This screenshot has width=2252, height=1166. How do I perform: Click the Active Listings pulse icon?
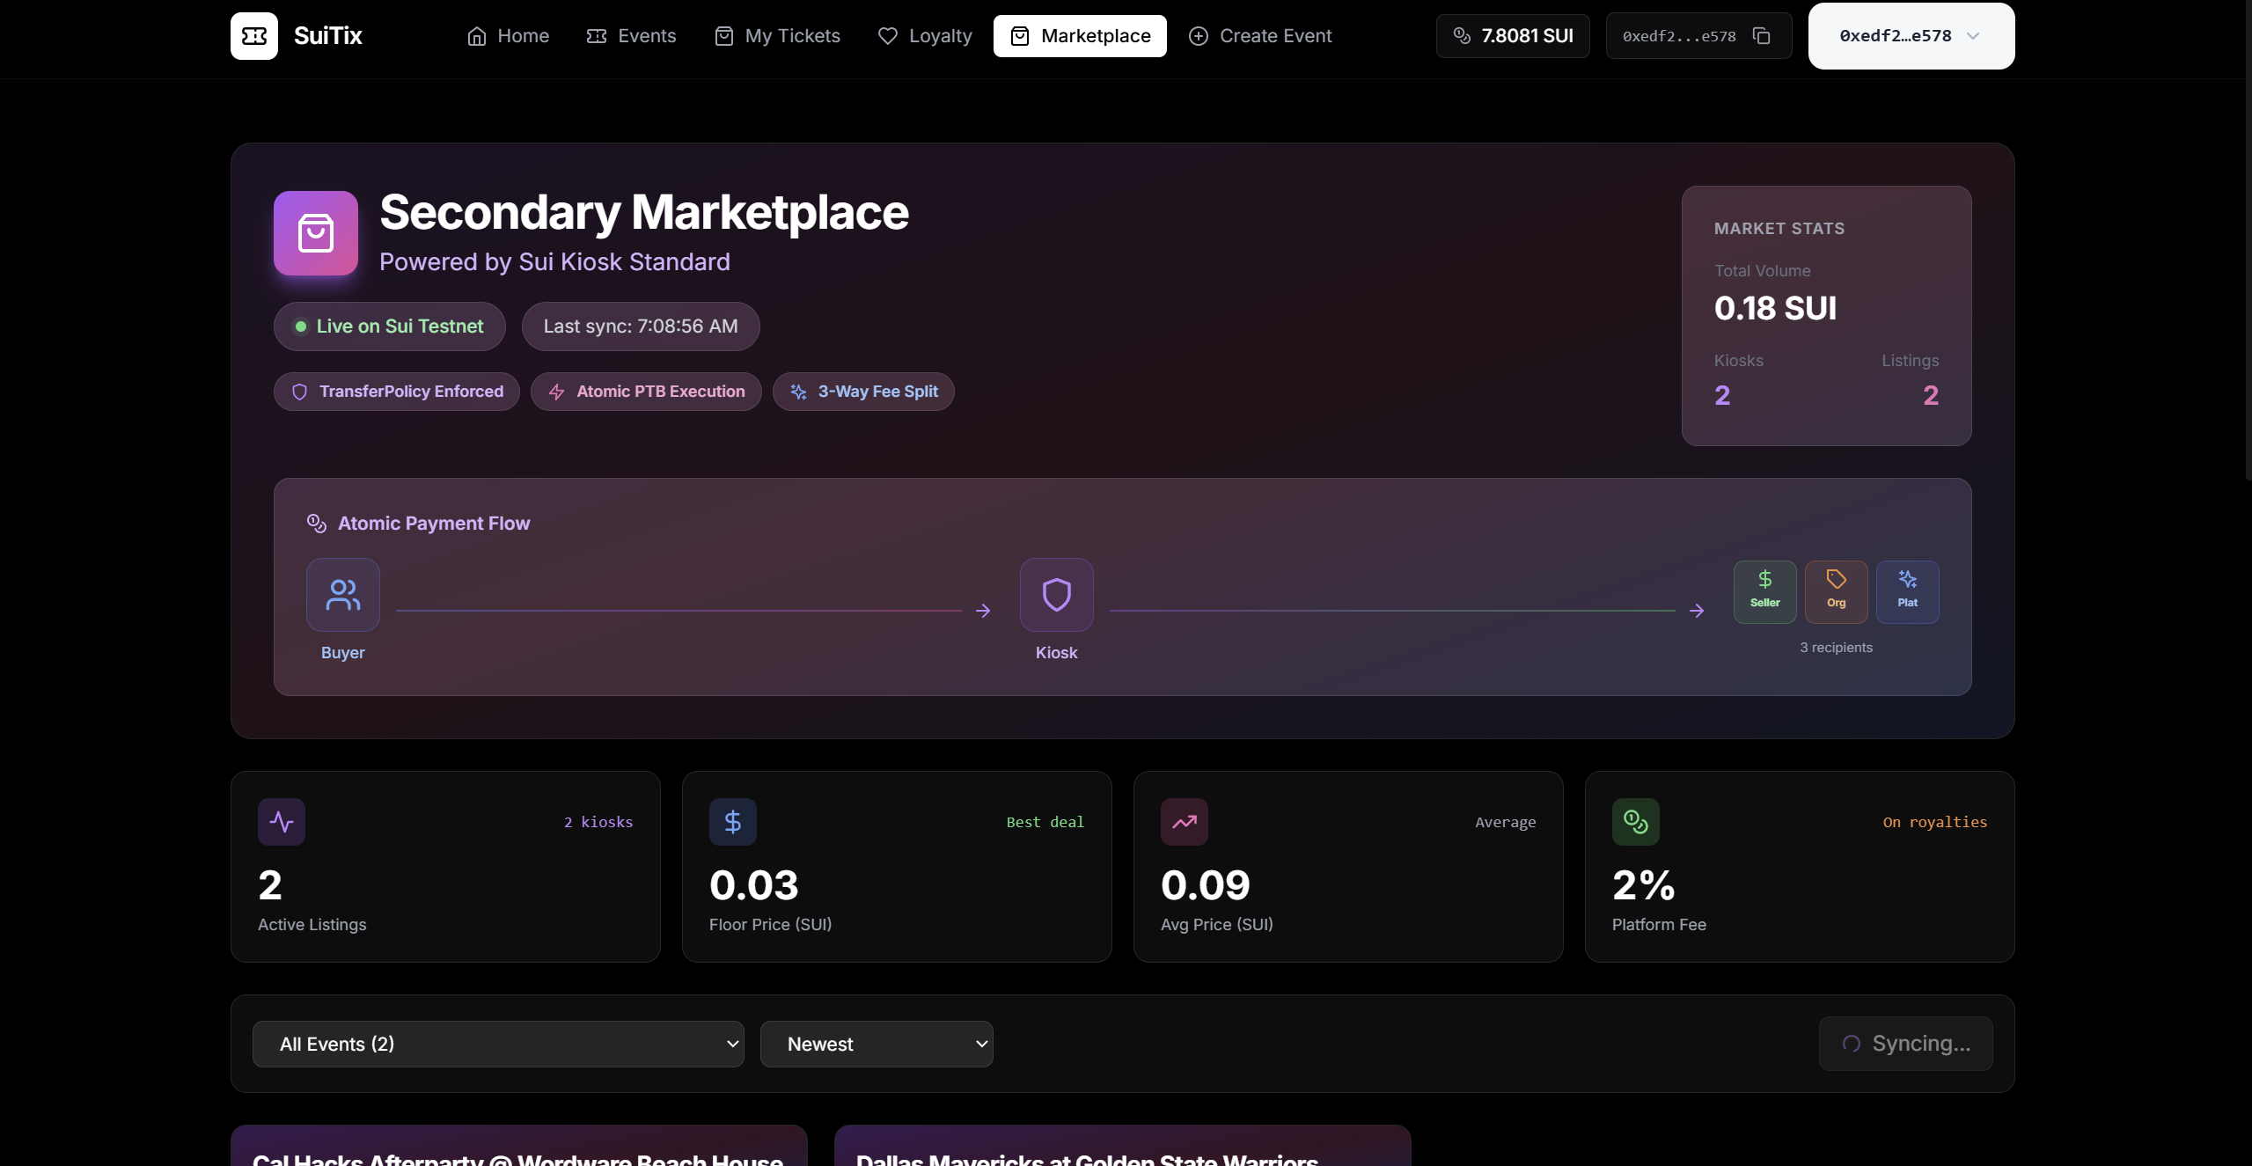click(x=282, y=822)
